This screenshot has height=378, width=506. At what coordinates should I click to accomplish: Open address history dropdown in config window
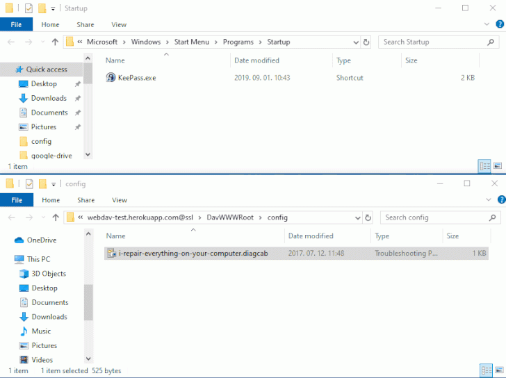357,217
